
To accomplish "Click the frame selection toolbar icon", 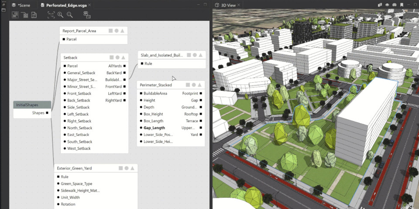I will (x=51, y=15).
